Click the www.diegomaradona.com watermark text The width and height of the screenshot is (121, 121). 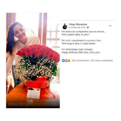pyautogui.click(x=33, y=105)
